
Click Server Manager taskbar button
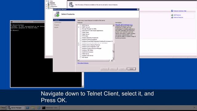coord(16,108)
